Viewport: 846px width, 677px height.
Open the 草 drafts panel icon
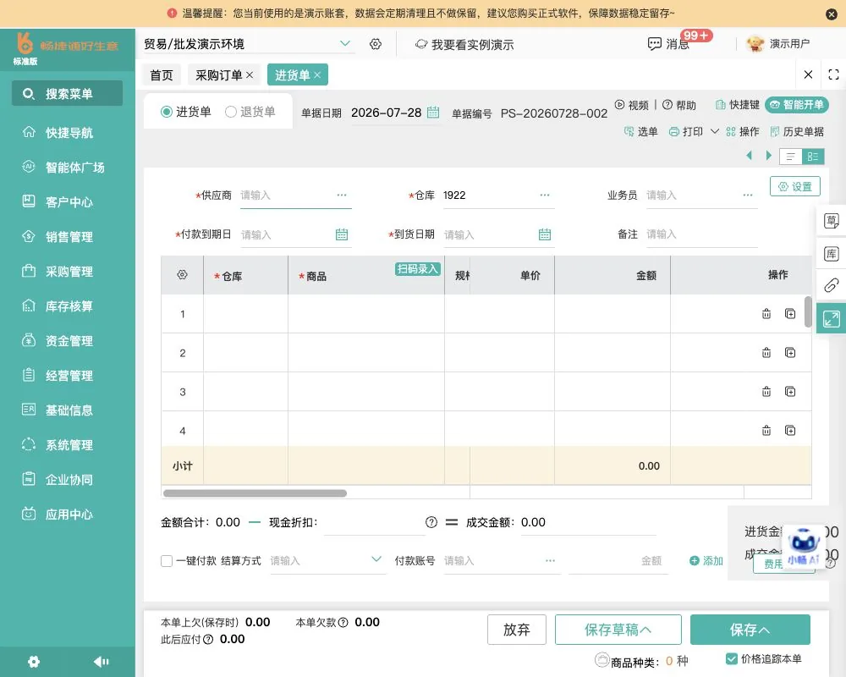coord(832,221)
